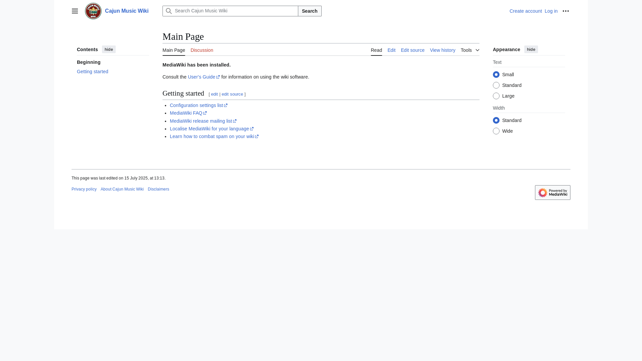Jump to Beginning in Contents
Viewport: 642px width, 361px height.
tap(89, 62)
